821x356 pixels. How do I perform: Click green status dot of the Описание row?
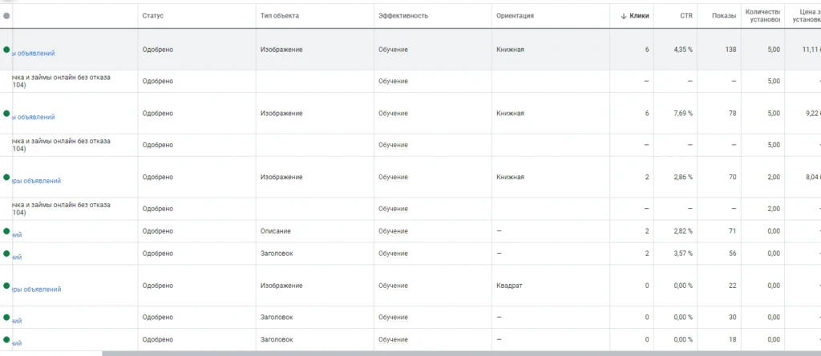pos(6,231)
